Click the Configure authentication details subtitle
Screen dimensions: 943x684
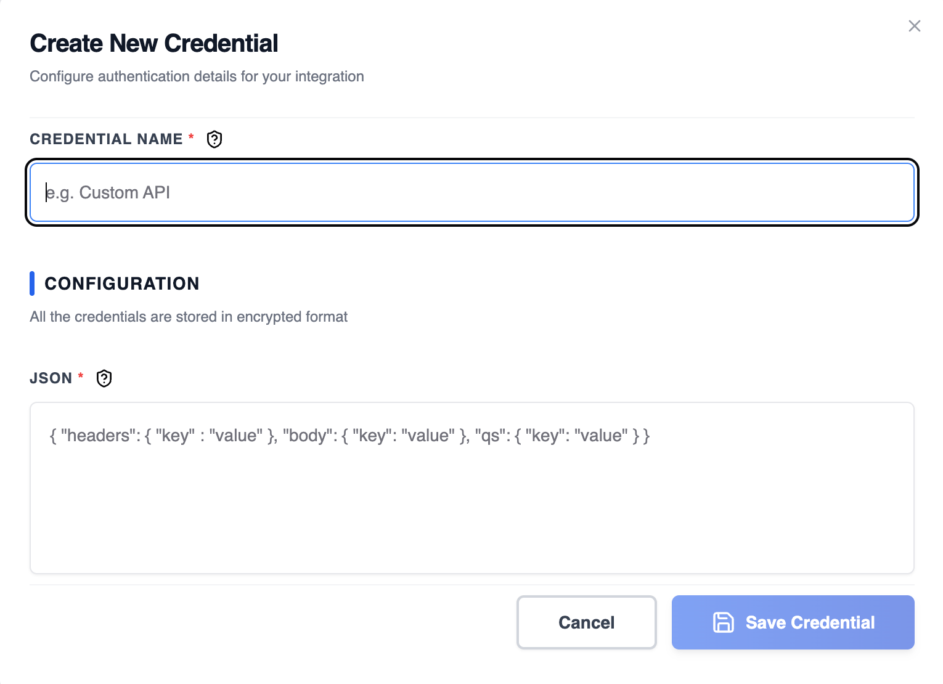point(197,76)
